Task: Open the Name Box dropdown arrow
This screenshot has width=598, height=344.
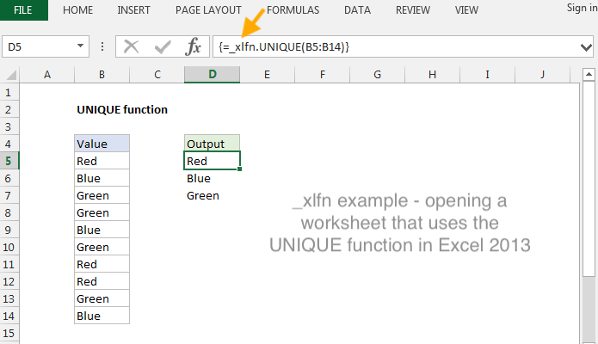Action: click(x=81, y=46)
